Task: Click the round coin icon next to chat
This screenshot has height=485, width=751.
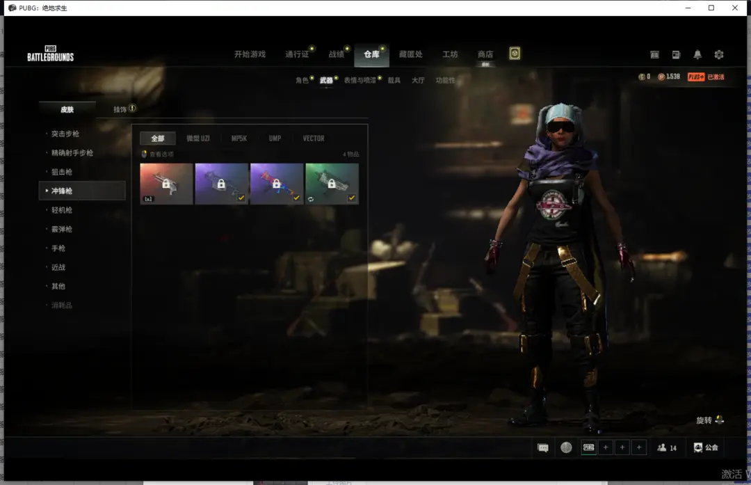Action: click(566, 447)
